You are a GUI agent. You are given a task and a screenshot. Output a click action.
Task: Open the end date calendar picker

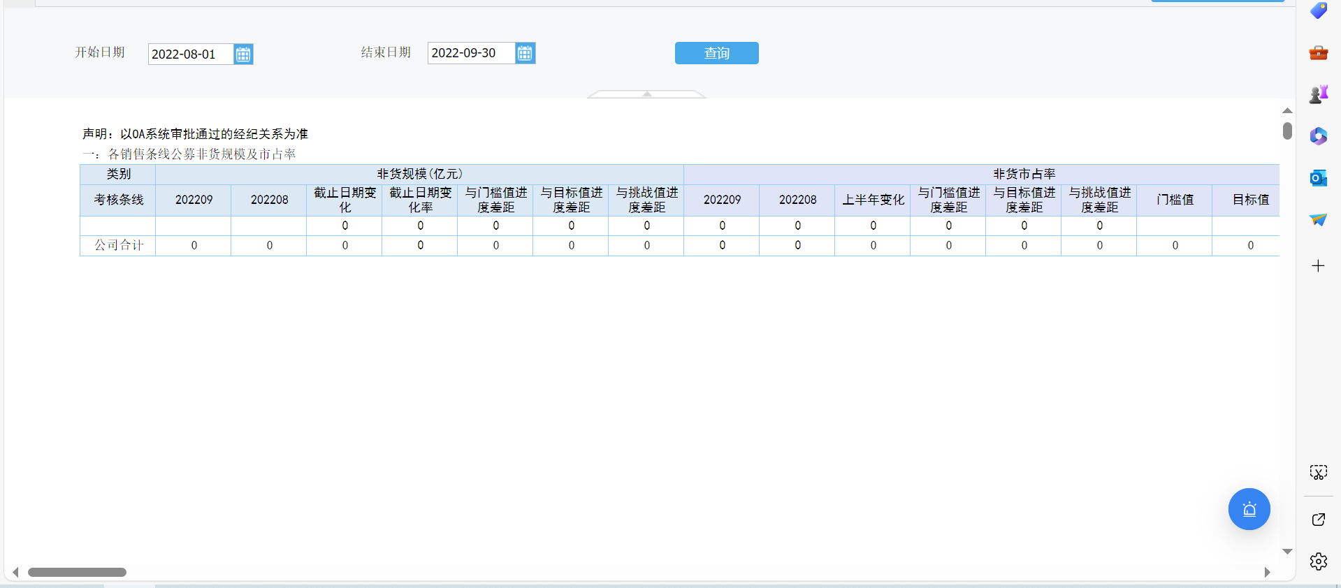click(x=525, y=53)
